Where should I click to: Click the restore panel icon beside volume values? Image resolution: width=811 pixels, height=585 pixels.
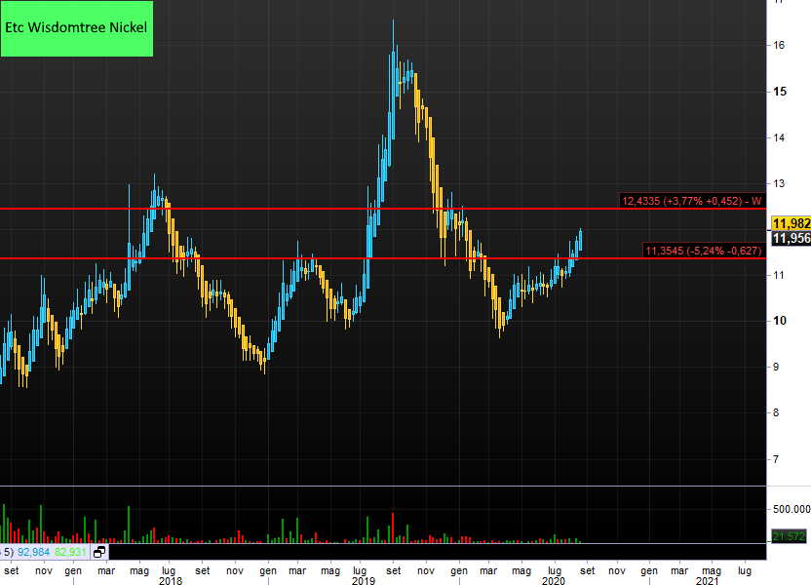[99, 552]
